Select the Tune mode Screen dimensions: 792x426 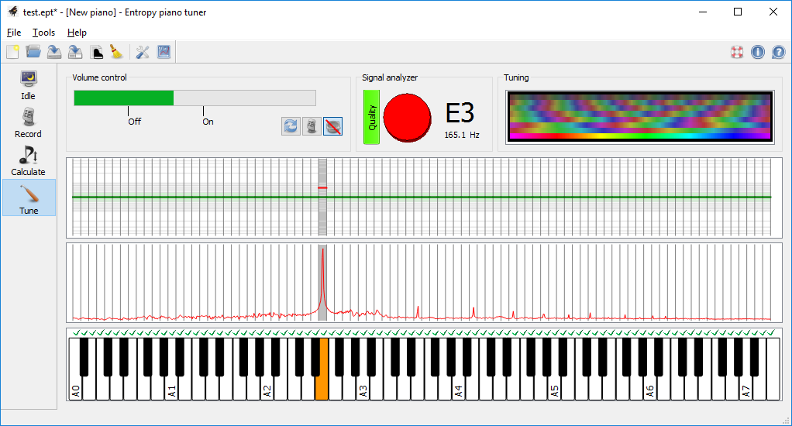(x=28, y=198)
